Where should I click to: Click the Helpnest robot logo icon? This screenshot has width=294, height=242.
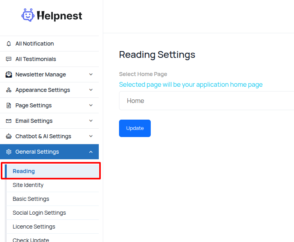(28, 15)
